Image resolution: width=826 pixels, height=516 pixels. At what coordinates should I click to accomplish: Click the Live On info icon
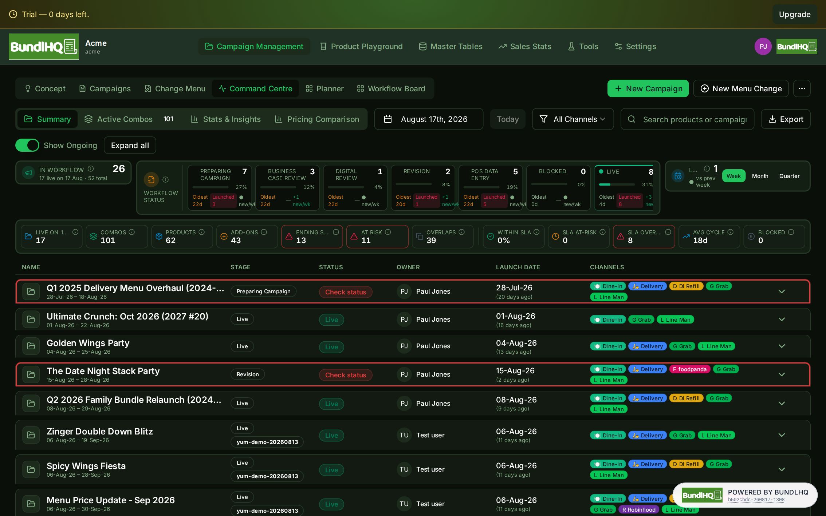[x=75, y=232]
